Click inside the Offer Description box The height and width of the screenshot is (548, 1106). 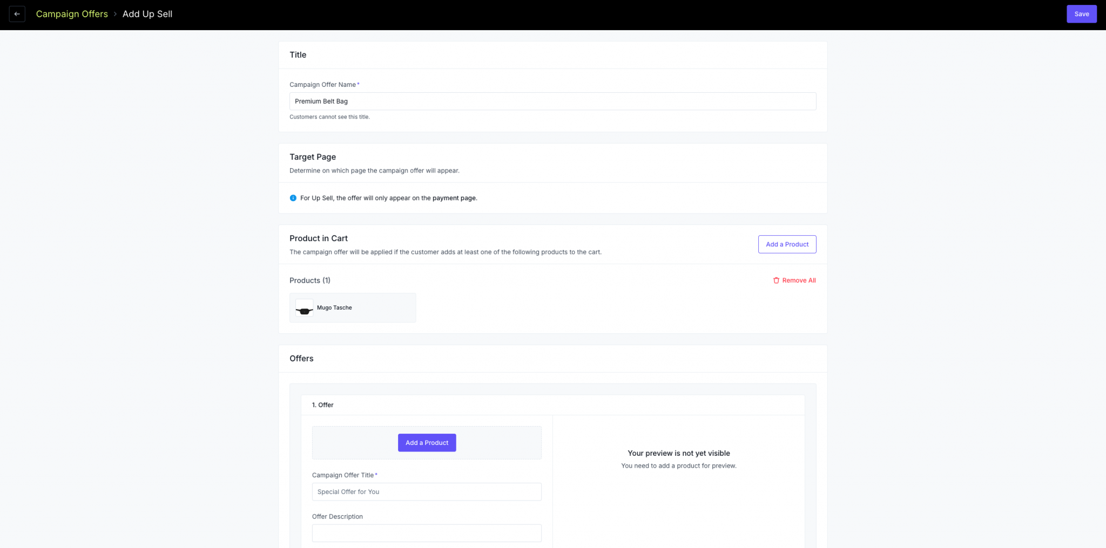pyautogui.click(x=427, y=532)
